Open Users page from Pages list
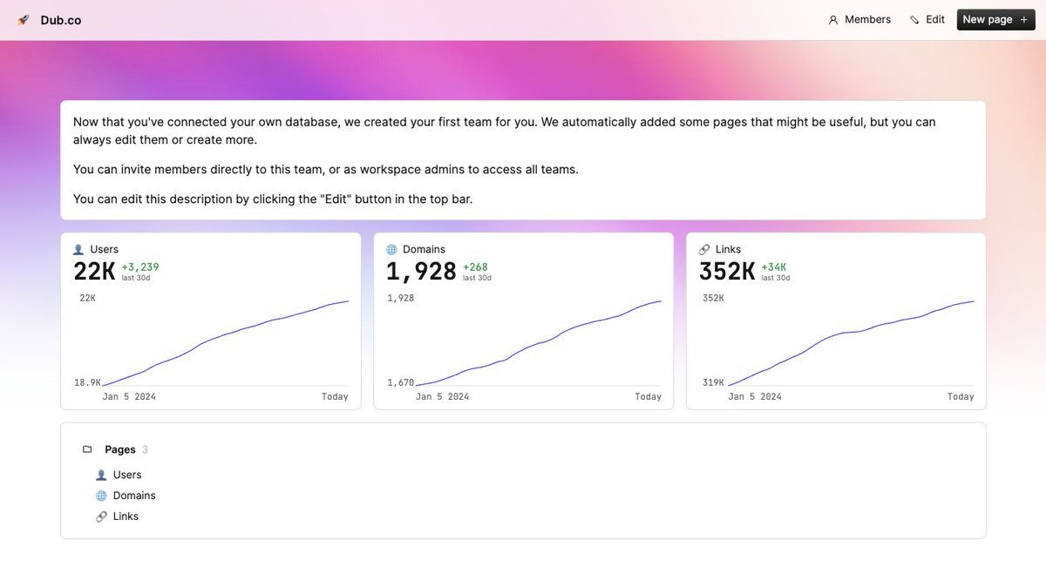 127,475
